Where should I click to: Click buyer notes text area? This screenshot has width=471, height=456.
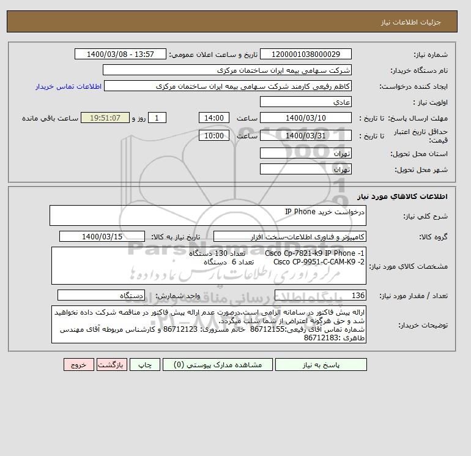click(x=209, y=324)
